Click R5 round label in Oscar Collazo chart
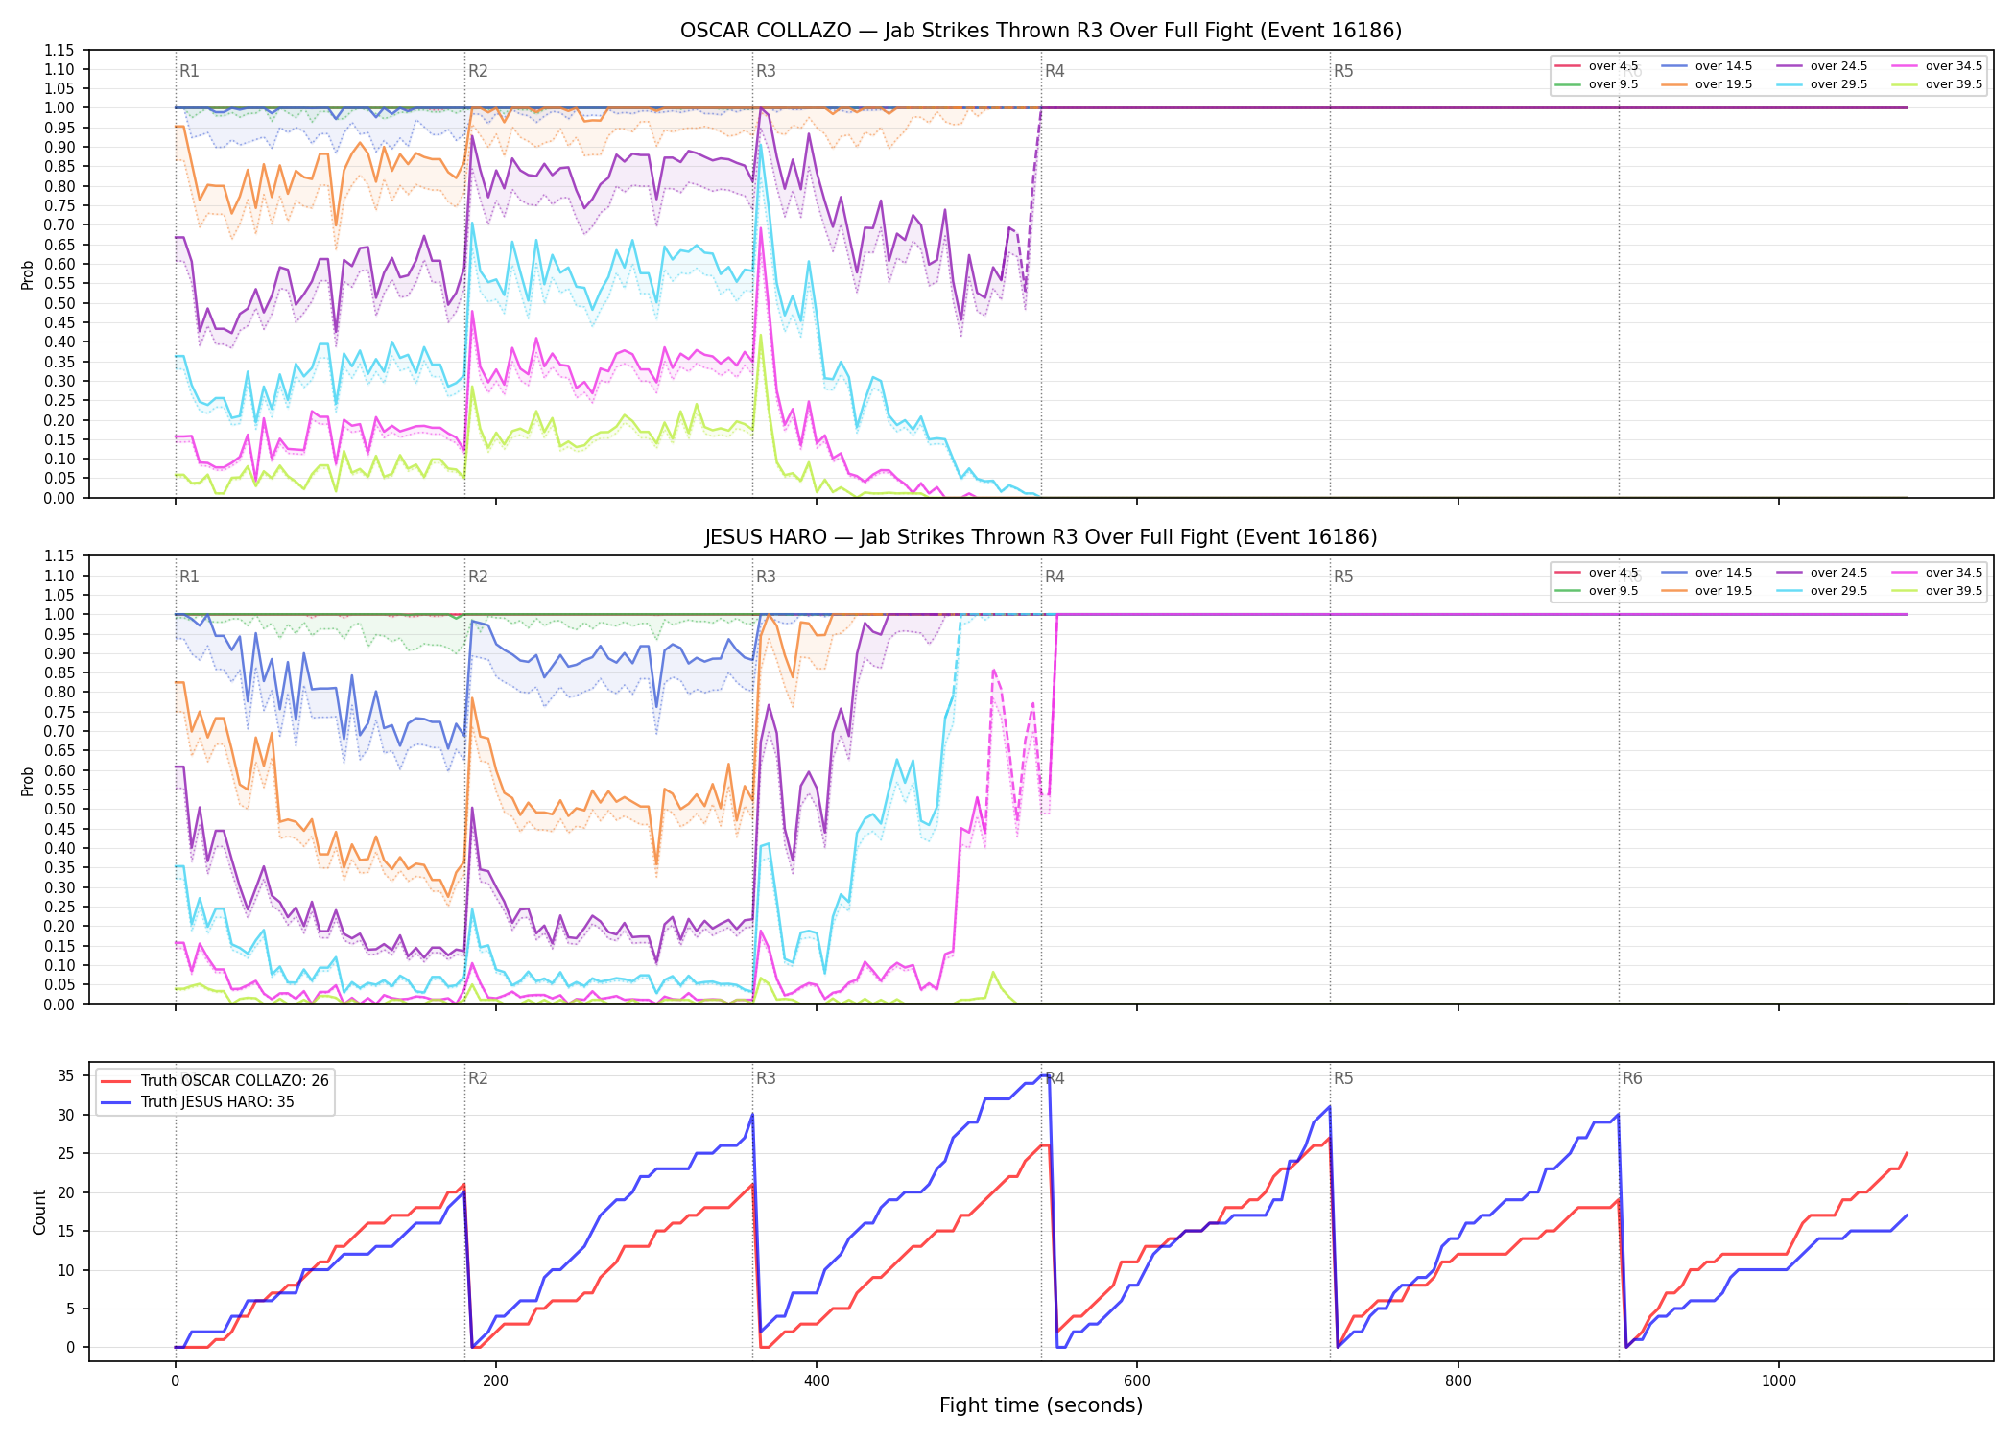Screen dimensions: 2015x1439 coord(1343,71)
